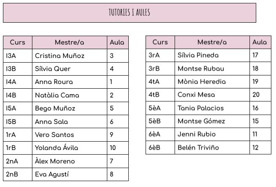Select the I5A course cell
Screen dimensions: 276x187
tap(18, 108)
